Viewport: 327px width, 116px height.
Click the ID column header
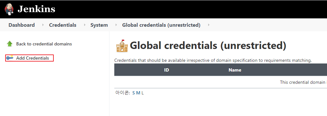[x=166, y=70]
